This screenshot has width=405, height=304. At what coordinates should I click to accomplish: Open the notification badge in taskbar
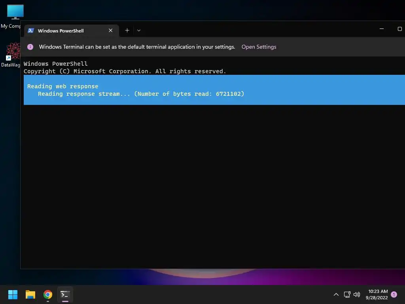pos(394,294)
